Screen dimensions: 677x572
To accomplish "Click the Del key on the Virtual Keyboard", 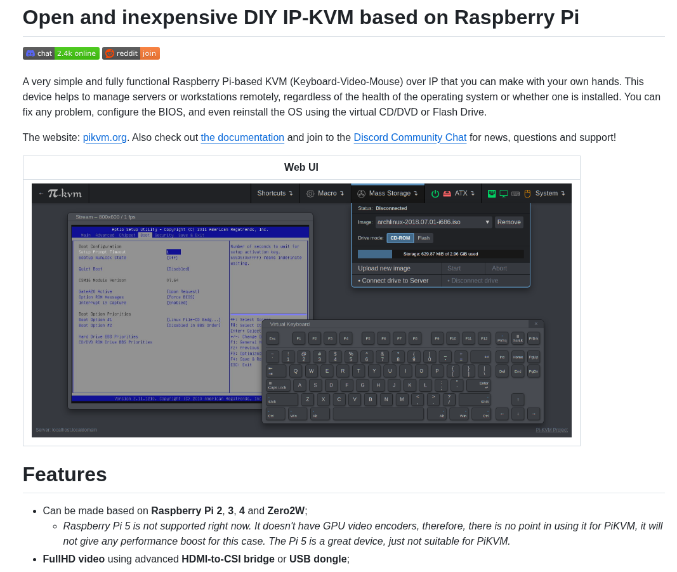I will point(502,371).
